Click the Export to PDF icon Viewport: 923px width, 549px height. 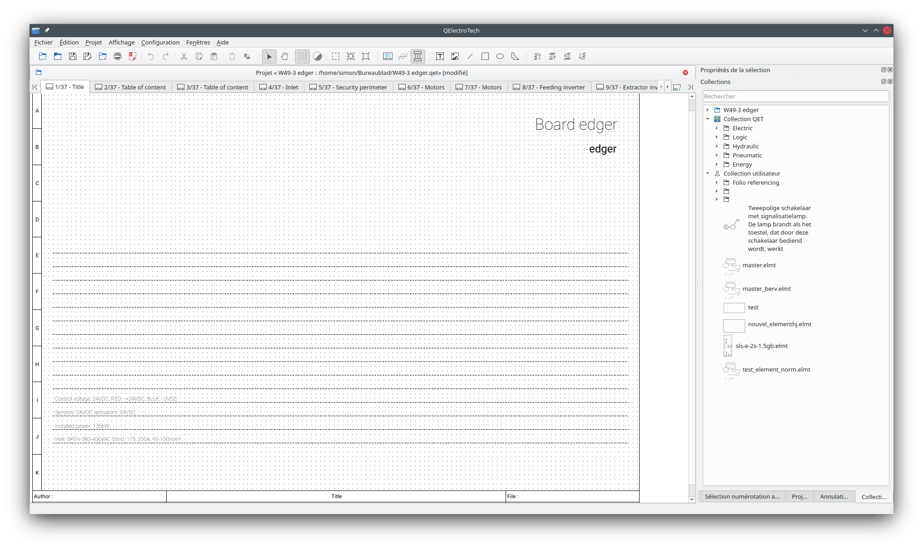[x=133, y=56]
